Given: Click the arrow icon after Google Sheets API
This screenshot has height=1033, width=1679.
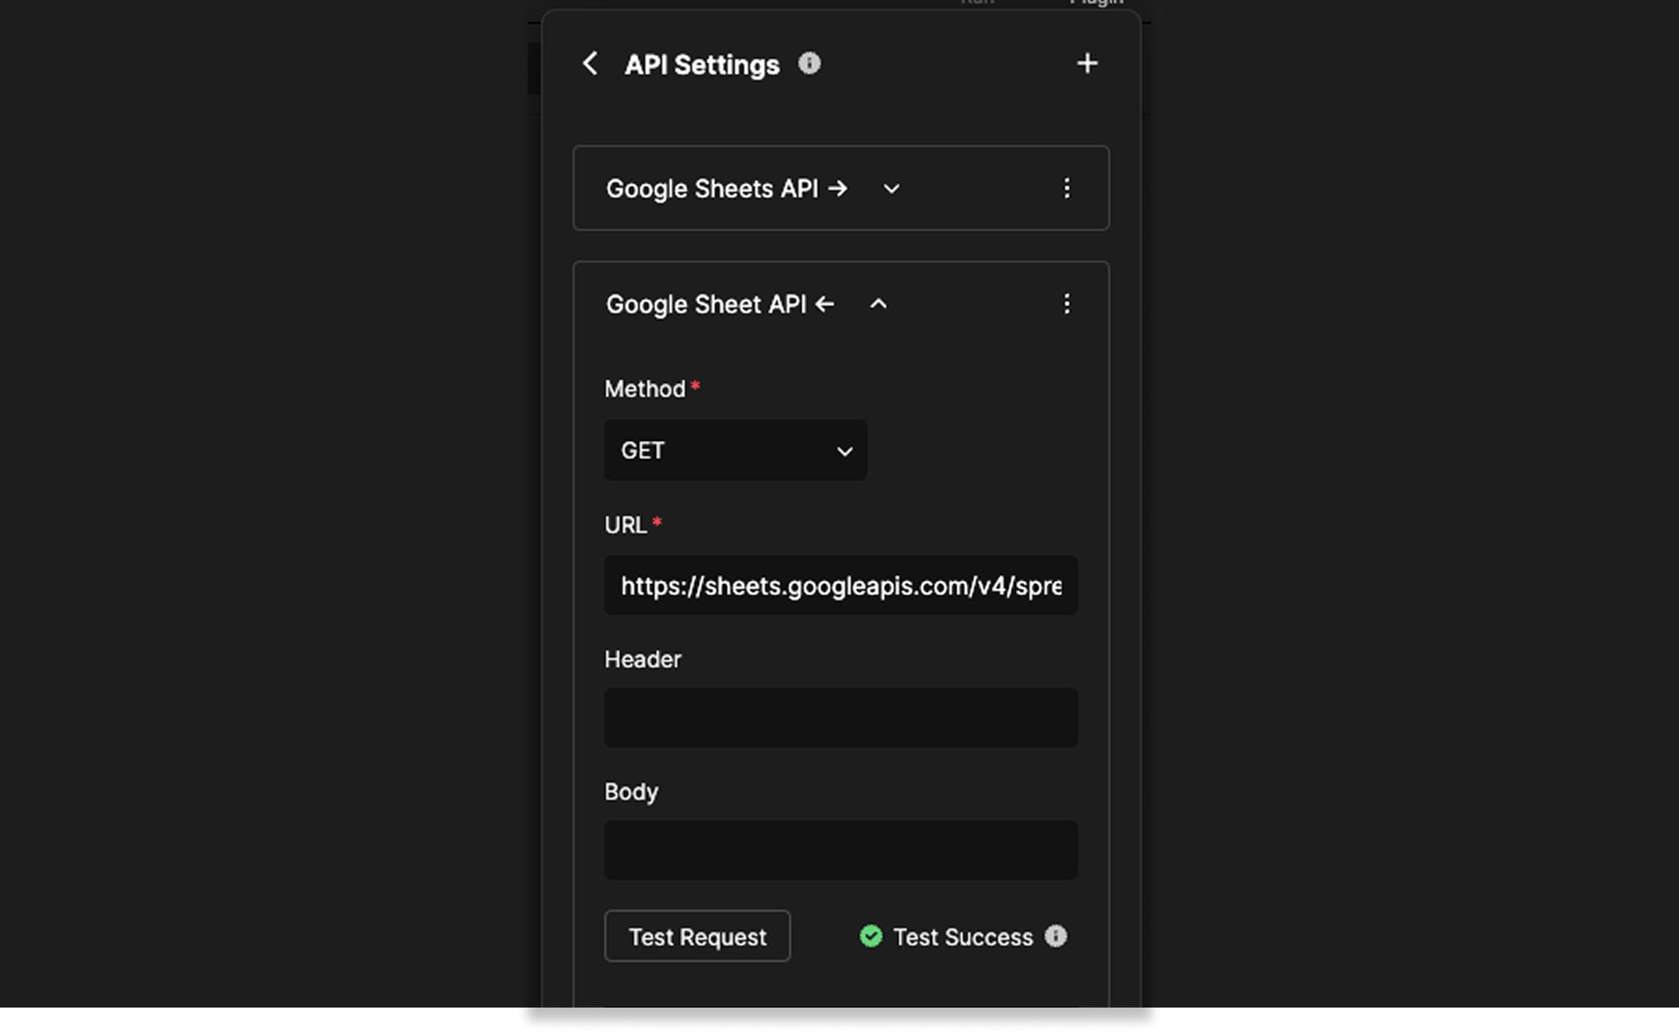Looking at the screenshot, I should click(838, 189).
